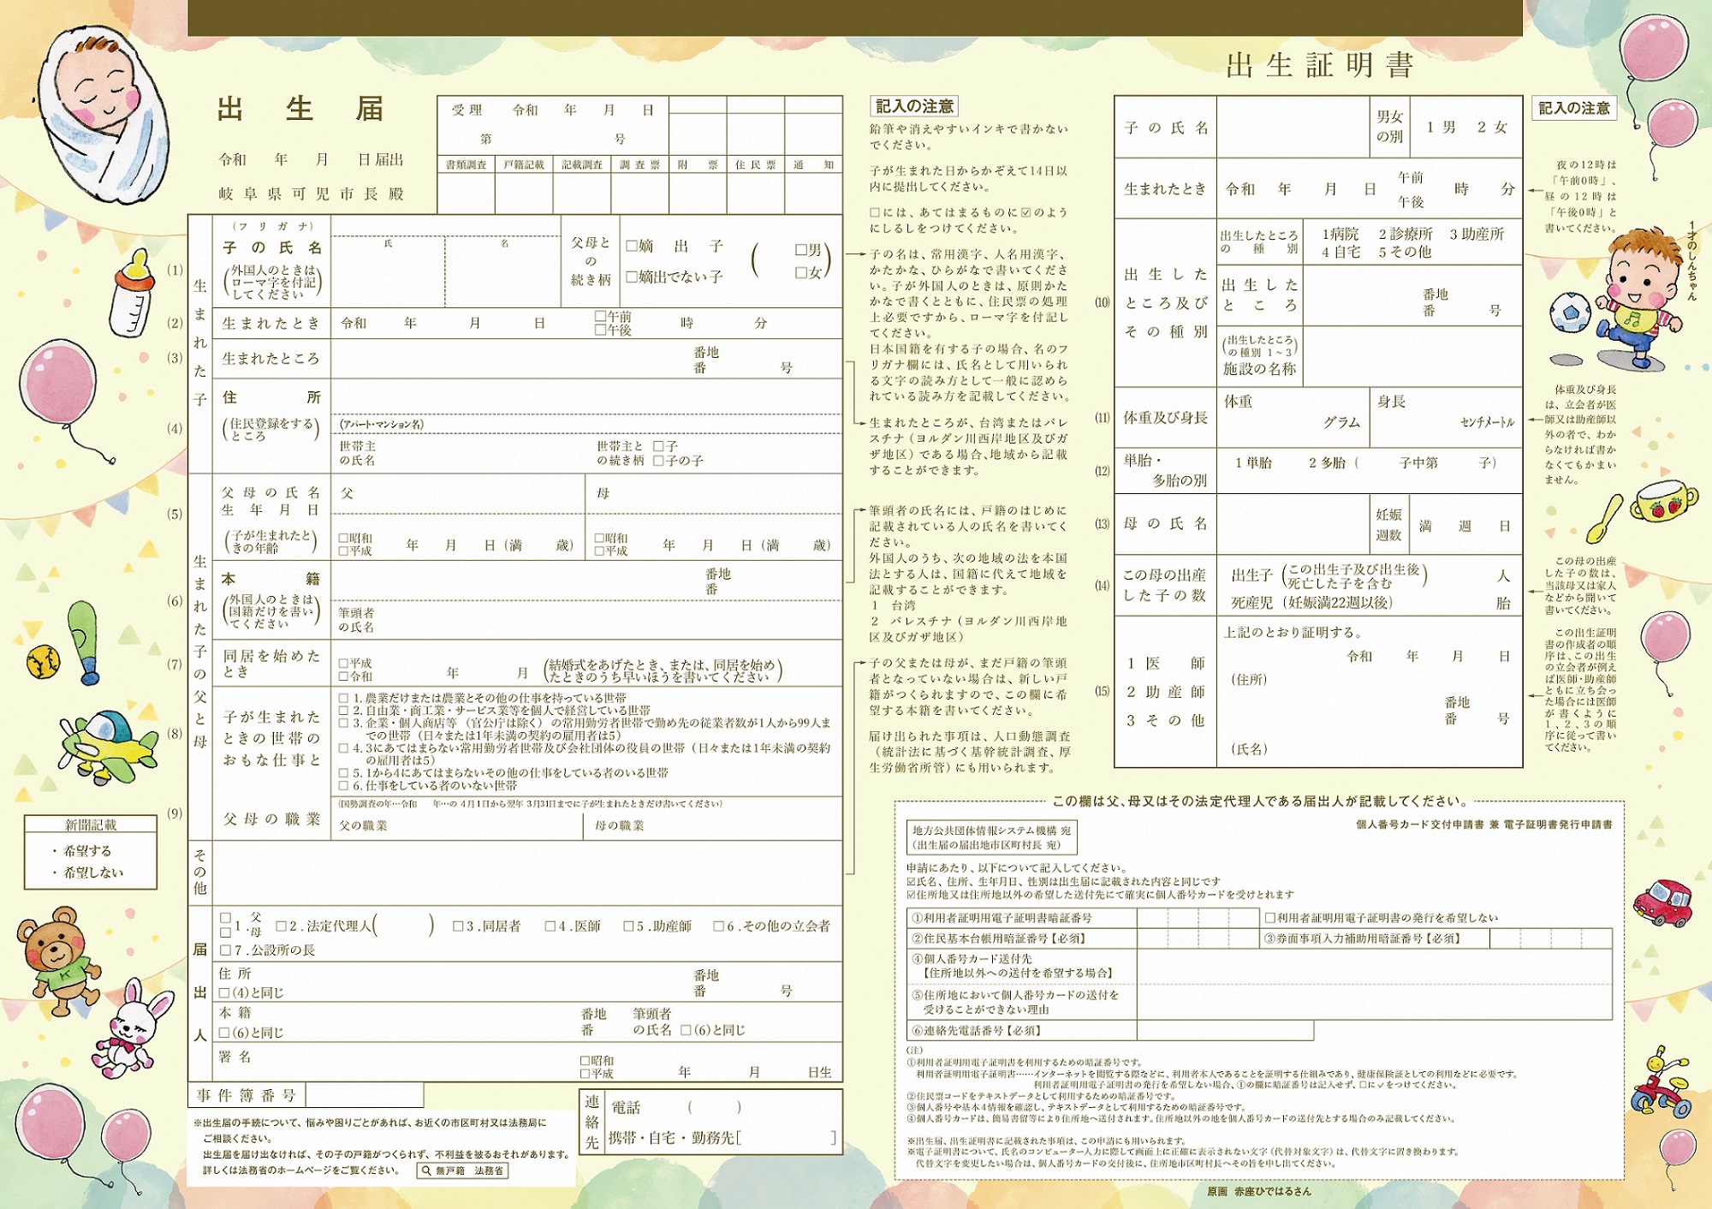Viewport: 1712px width, 1209px height.
Task: Click the 岐阜県可児市長 殿 text
Action: click(312, 194)
